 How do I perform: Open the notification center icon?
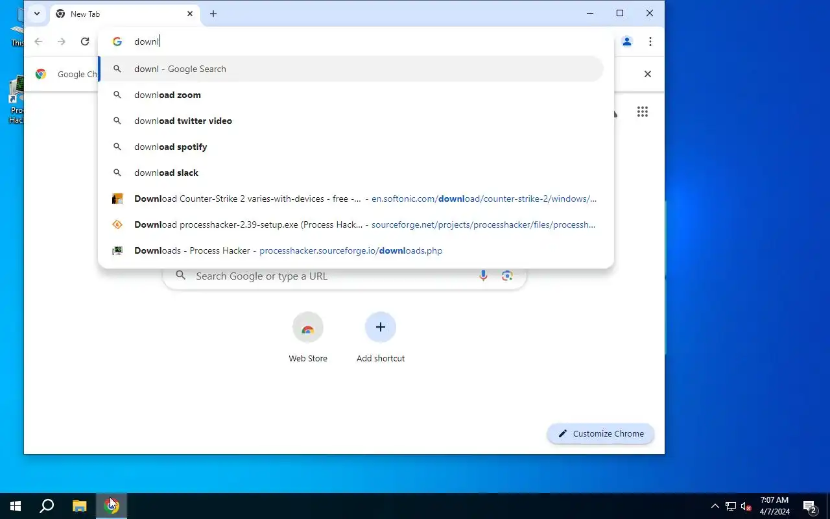click(810, 506)
